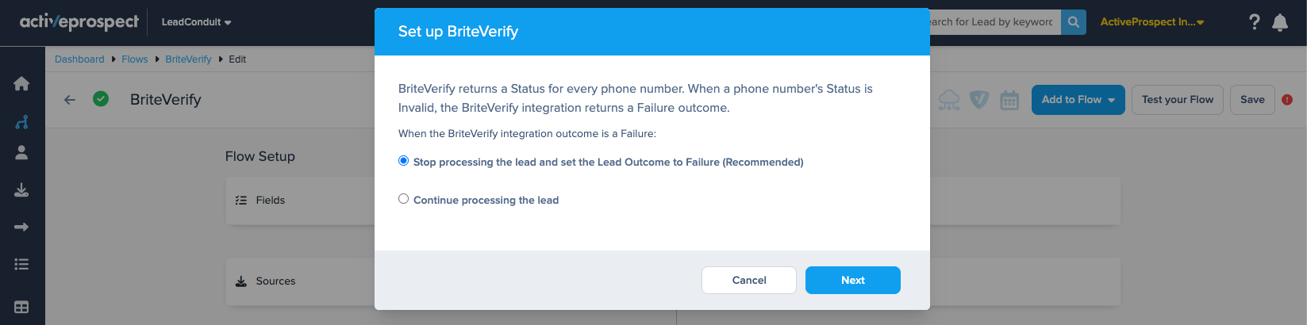Click Cancel in the BriteVerify dialog
This screenshot has width=1307, height=325.
(x=749, y=281)
